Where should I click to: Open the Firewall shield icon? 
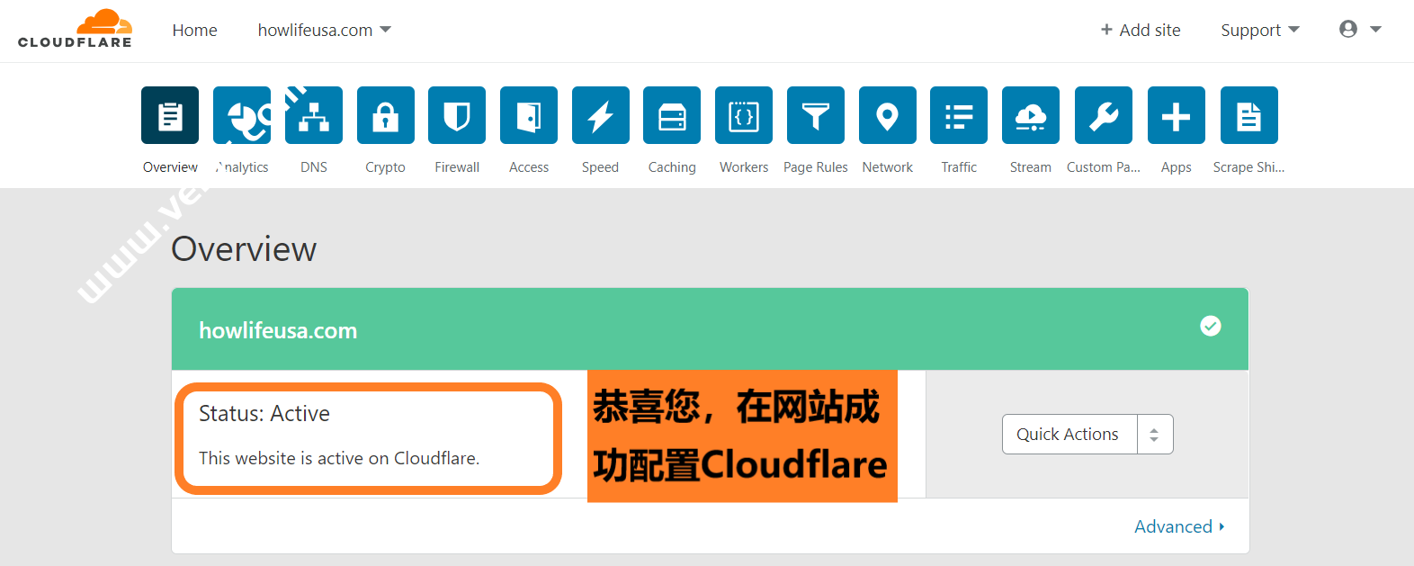pos(457,115)
